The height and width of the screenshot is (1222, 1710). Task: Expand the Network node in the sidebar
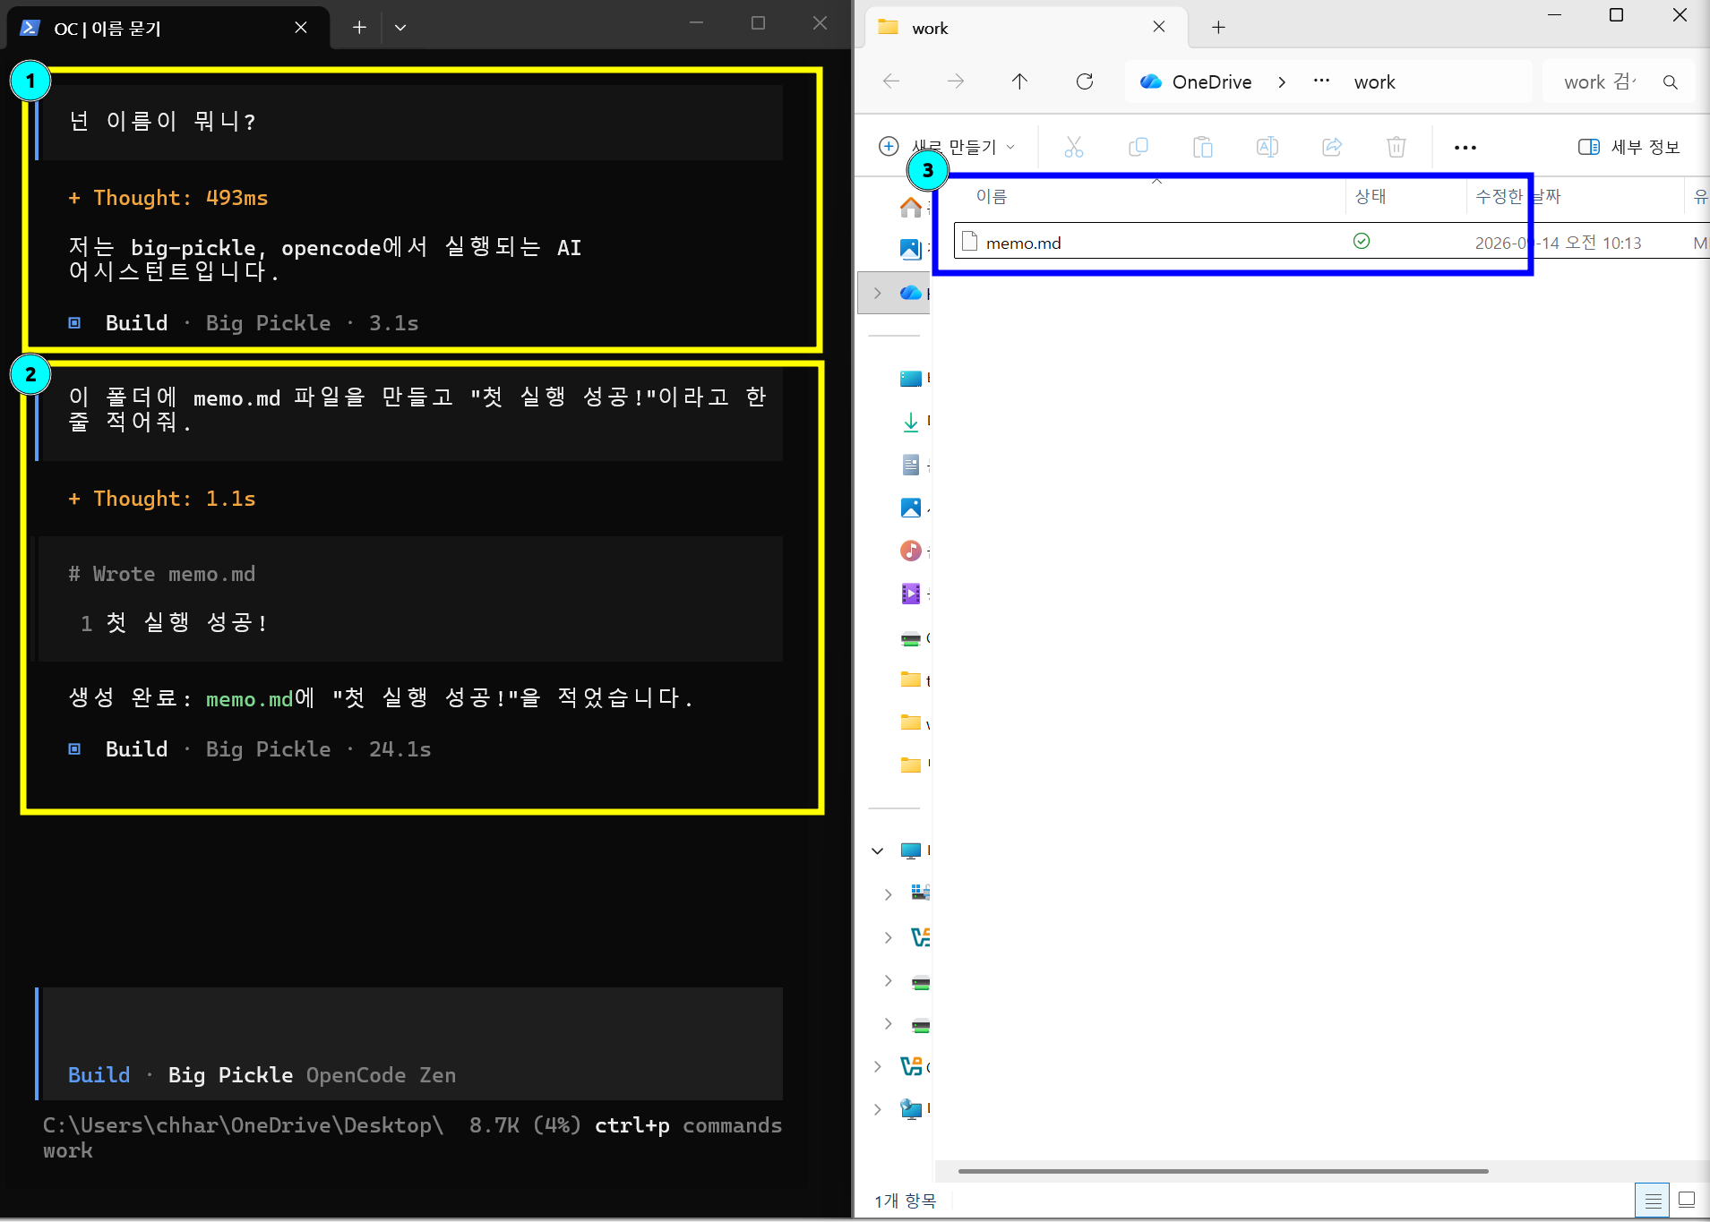tap(877, 1109)
